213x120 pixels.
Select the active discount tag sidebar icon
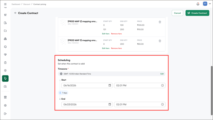5,78
